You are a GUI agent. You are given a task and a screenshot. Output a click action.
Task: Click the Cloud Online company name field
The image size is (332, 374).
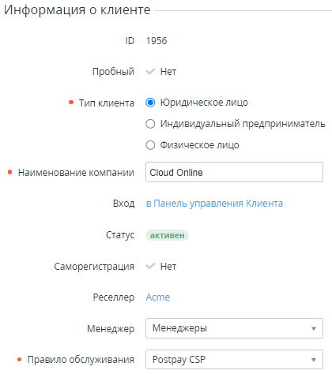(x=234, y=172)
